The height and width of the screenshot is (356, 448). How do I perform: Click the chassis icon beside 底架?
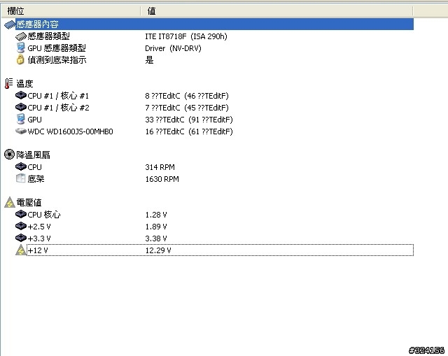tap(20, 178)
